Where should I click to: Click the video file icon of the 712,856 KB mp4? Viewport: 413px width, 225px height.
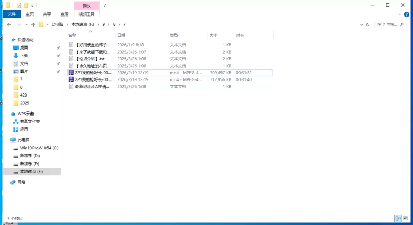[x=71, y=79]
